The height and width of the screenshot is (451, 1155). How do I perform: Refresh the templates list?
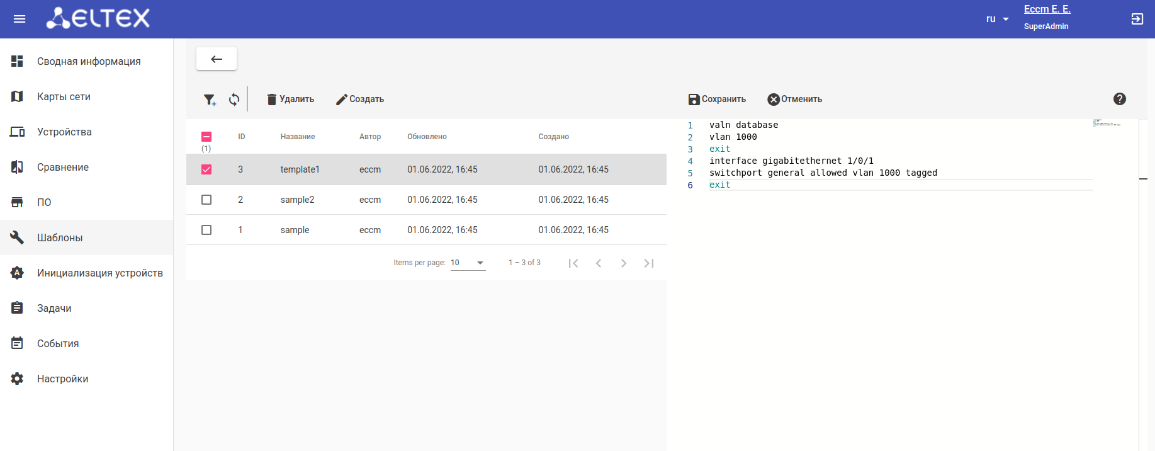point(234,100)
